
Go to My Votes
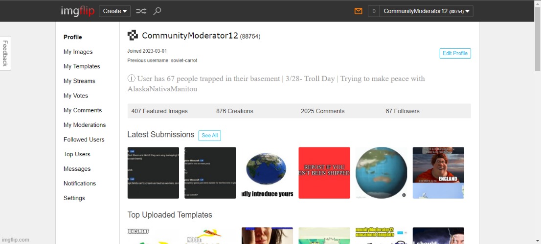76,96
